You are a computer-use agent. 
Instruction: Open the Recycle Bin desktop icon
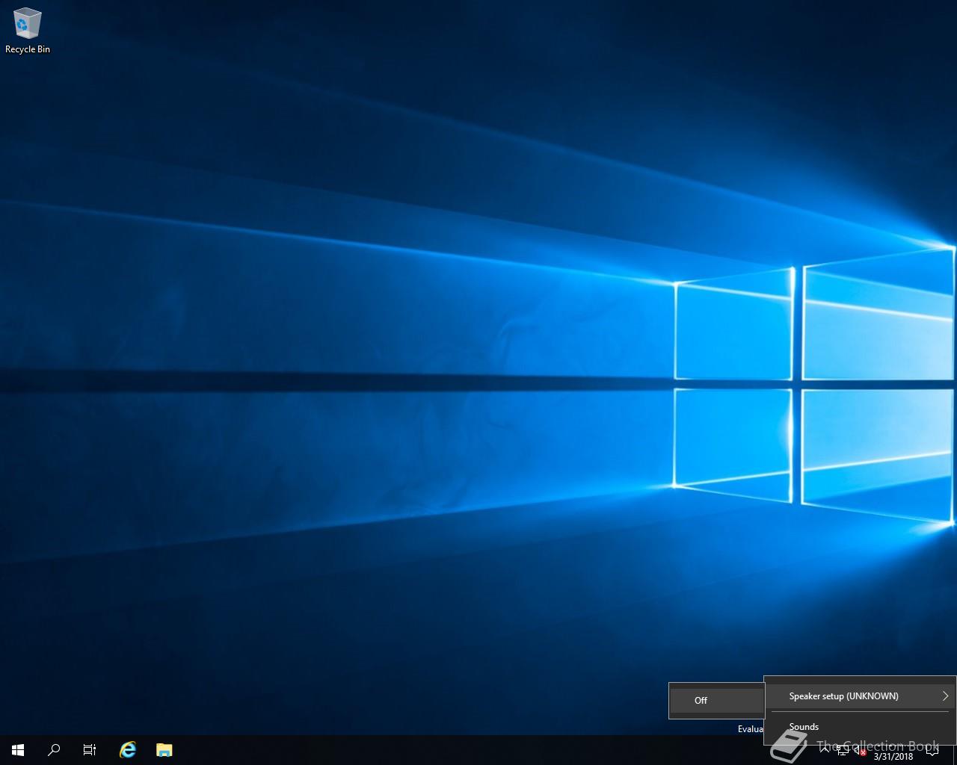pos(28,31)
